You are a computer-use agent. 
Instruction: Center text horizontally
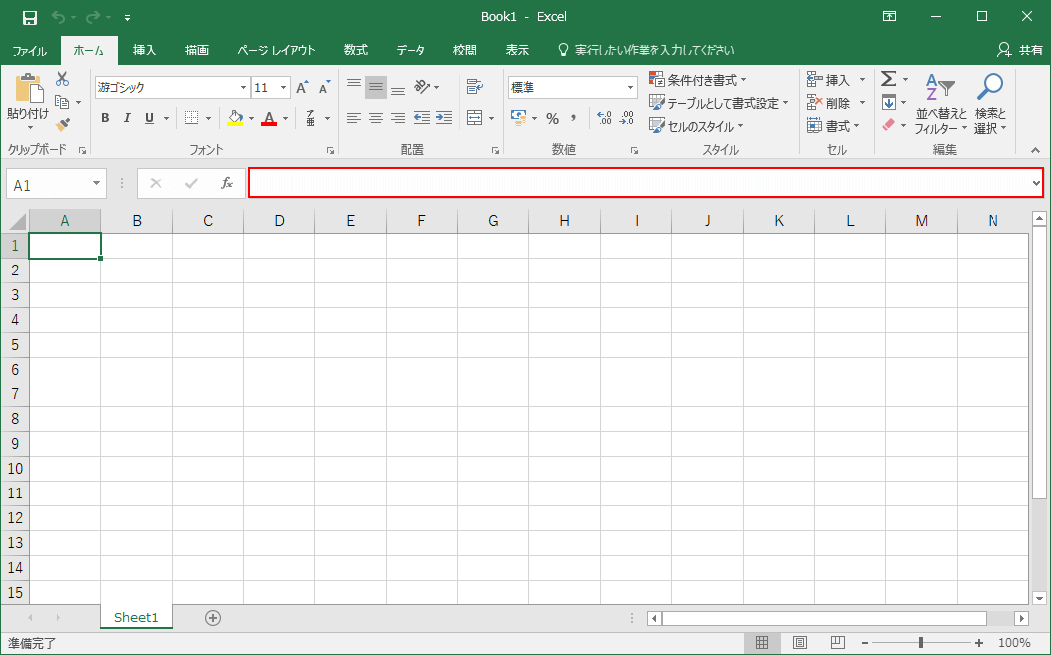click(376, 118)
